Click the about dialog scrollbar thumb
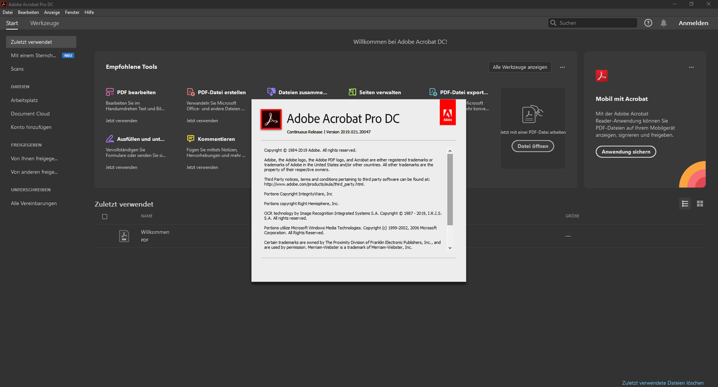The width and height of the screenshot is (718, 387). [x=450, y=189]
